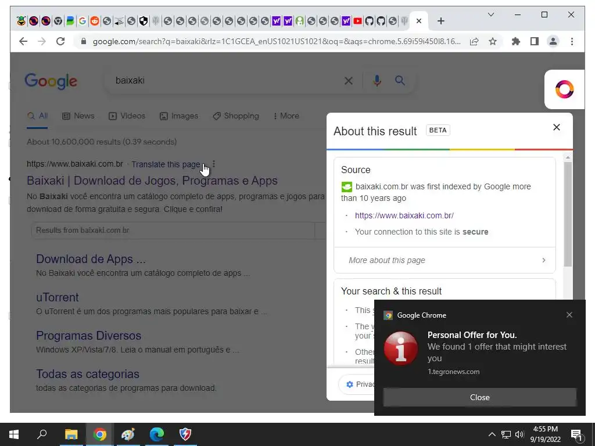Go forward to the next page
Screen dimensions: 595x446
[42, 41]
